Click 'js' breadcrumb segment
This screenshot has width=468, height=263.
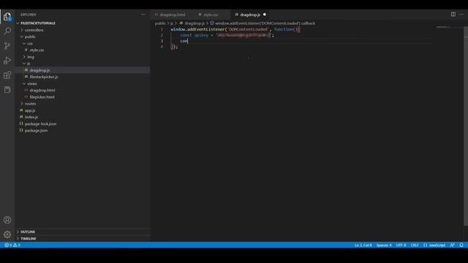[172, 23]
